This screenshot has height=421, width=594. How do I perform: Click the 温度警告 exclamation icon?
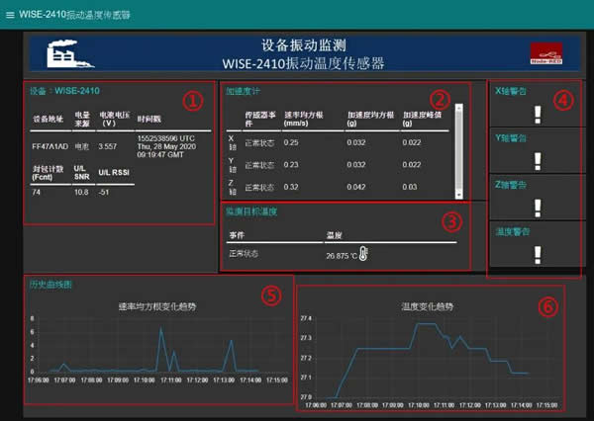click(x=538, y=253)
